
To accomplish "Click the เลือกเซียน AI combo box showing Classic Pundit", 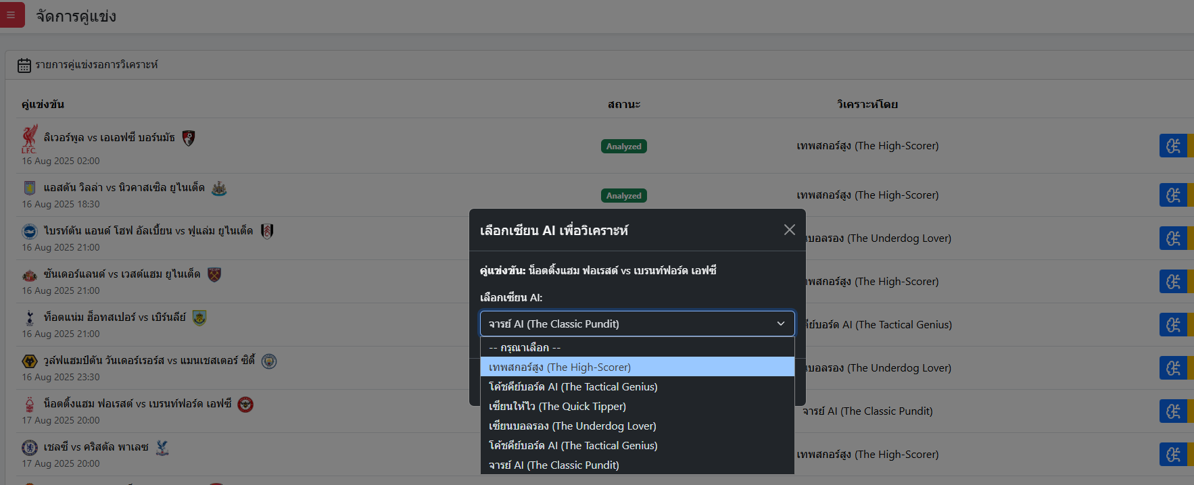I will point(637,324).
